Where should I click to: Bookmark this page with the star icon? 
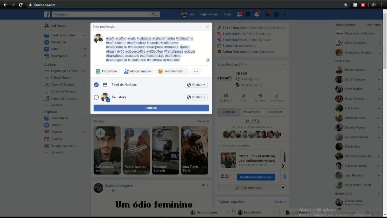pos(346,5)
